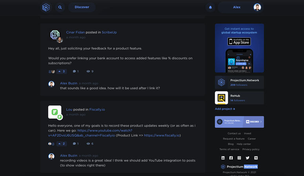The height and width of the screenshot is (176, 304).
Task: Open Request a feature link
Action: pyautogui.click(x=234, y=139)
